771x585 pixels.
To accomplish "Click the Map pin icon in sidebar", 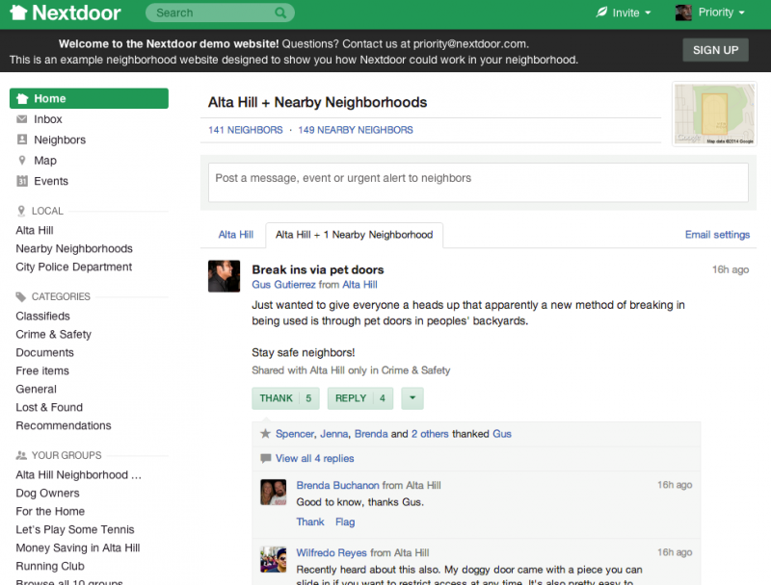I will pos(21,160).
